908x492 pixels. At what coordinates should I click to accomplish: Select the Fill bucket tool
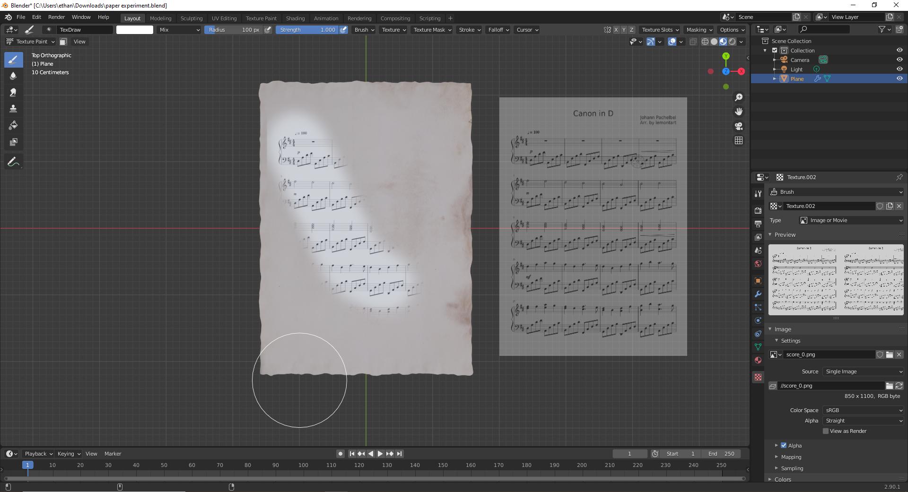pos(13,126)
